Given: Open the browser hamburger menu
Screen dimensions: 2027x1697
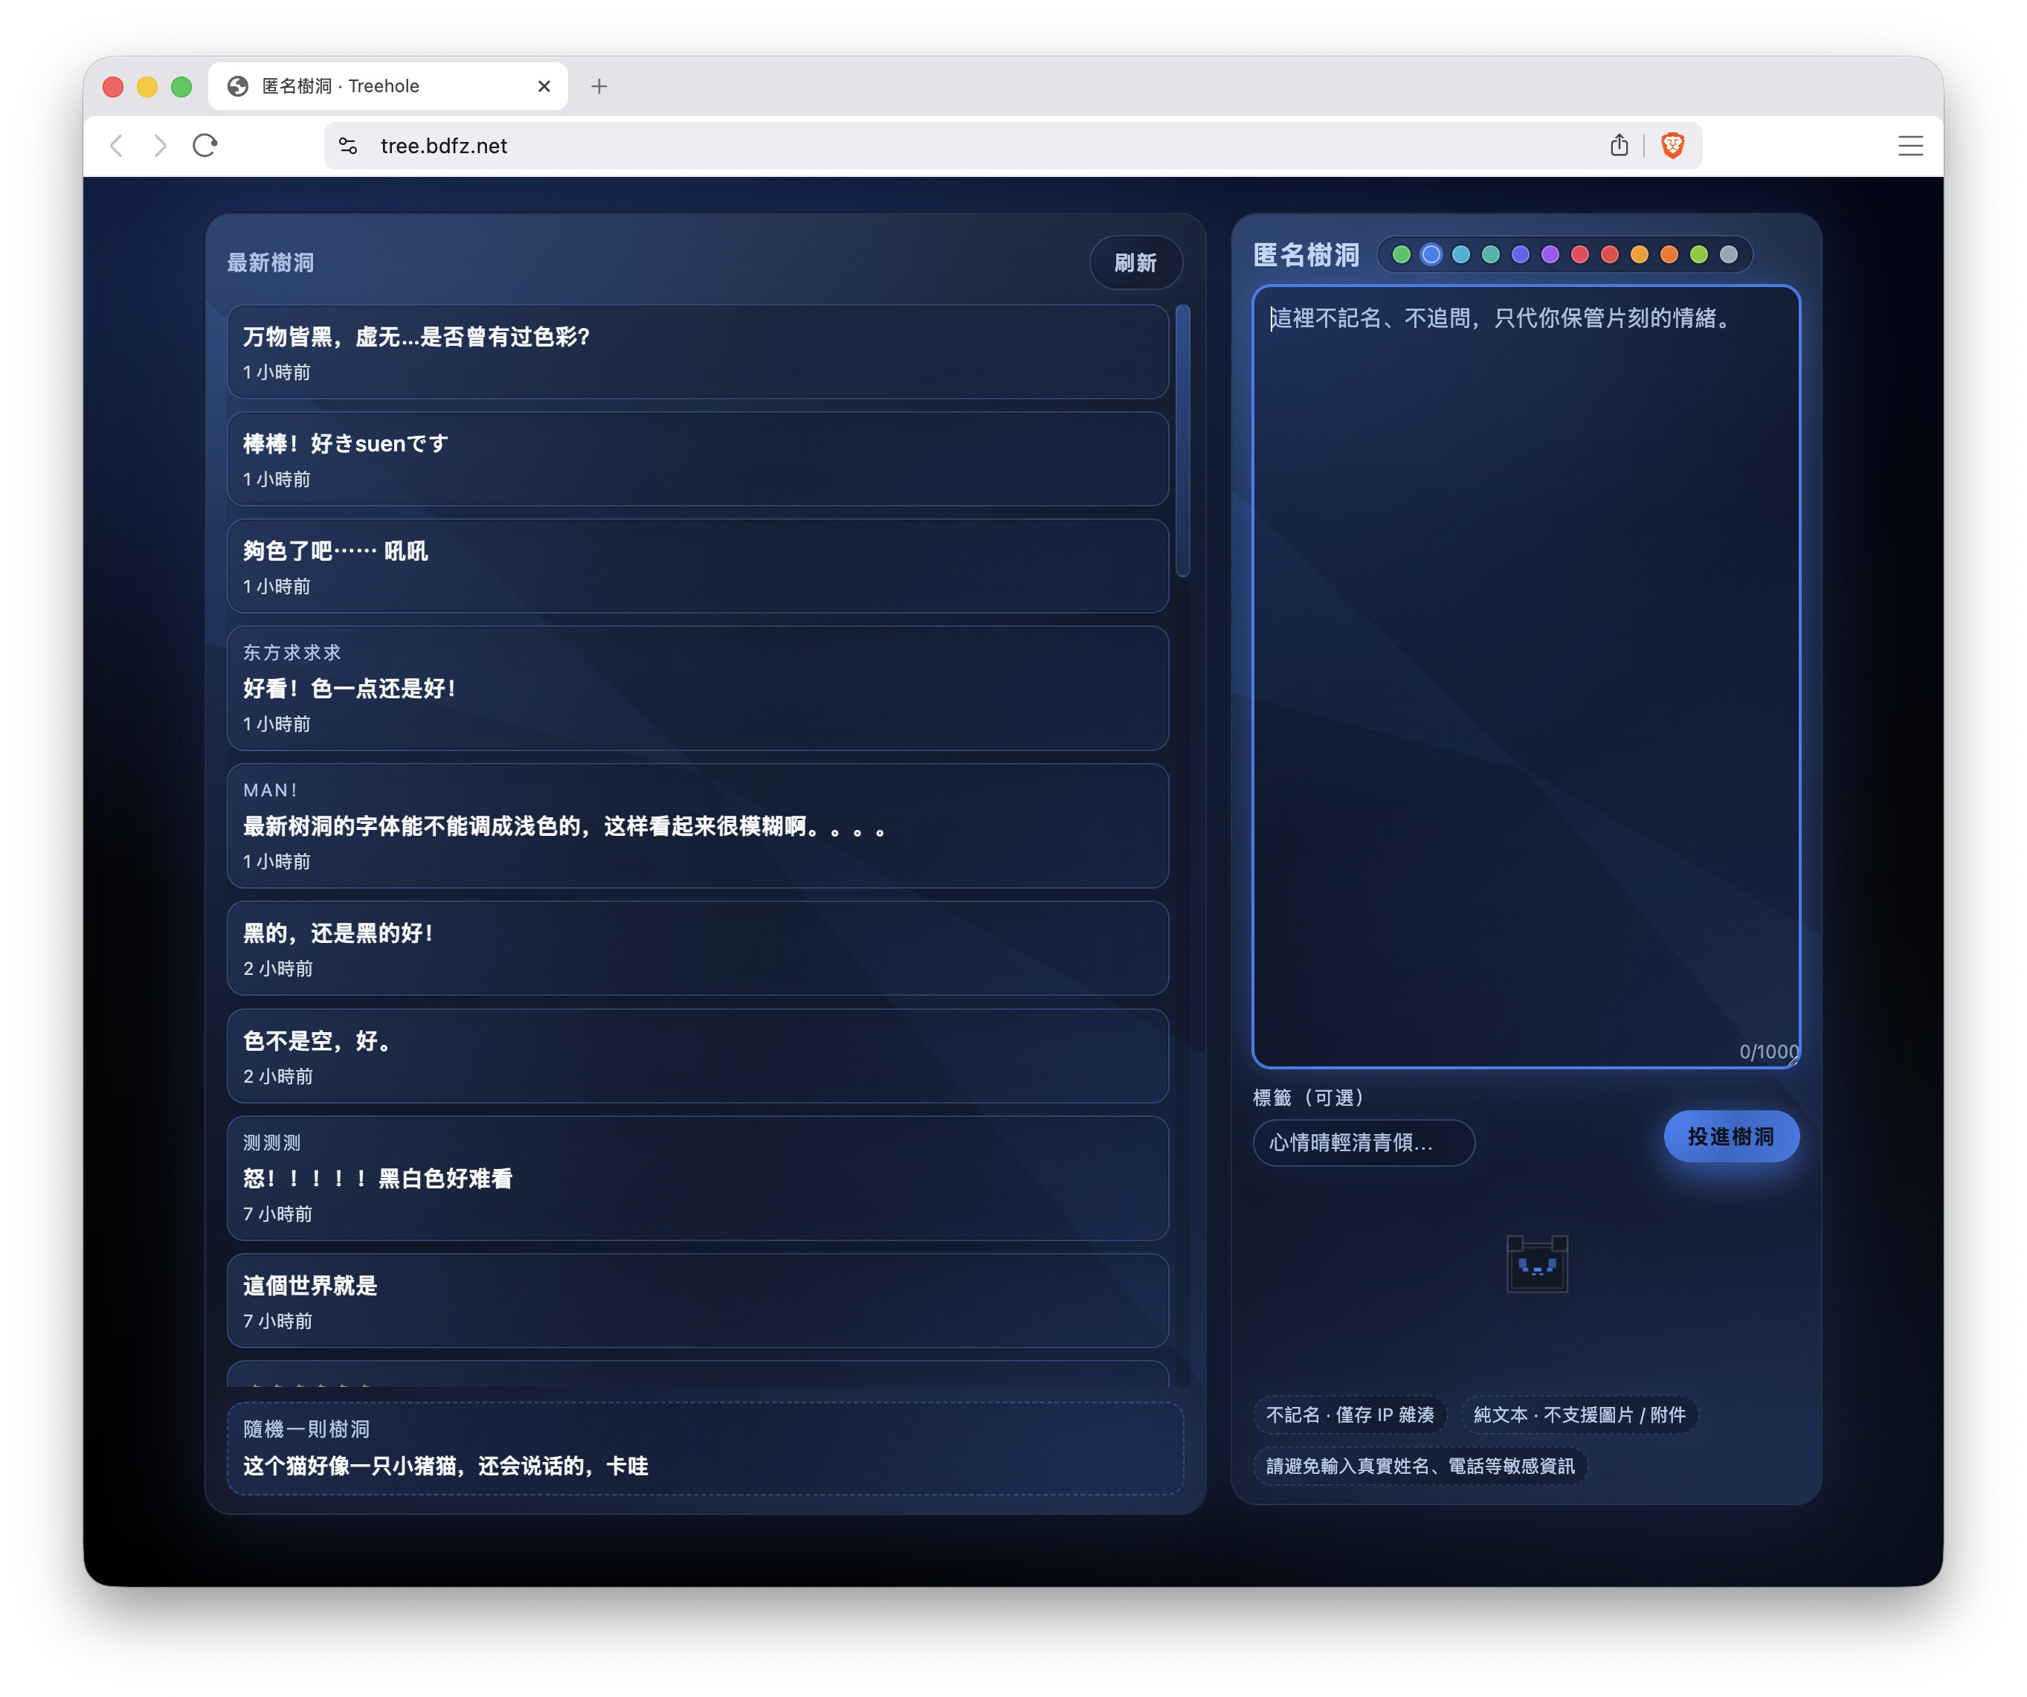Looking at the screenshot, I should click(x=1910, y=146).
